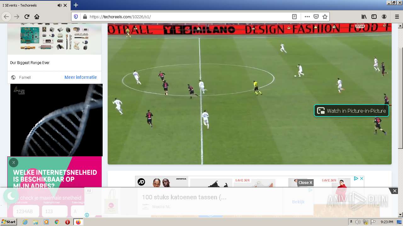Close the SEvents - Techoreels tab
Viewport: 403px width, 226px height.
[65, 5]
